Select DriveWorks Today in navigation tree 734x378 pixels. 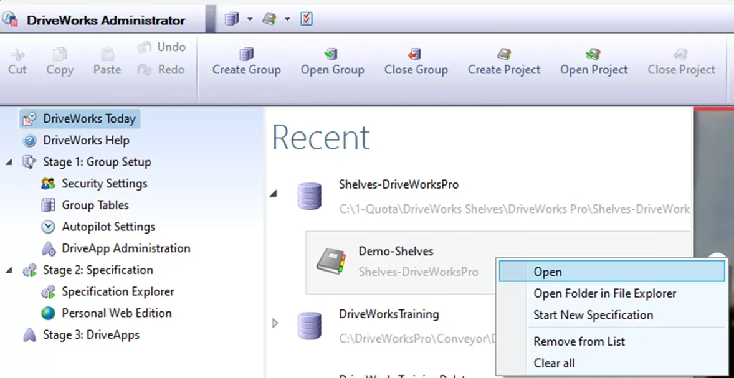click(80, 119)
